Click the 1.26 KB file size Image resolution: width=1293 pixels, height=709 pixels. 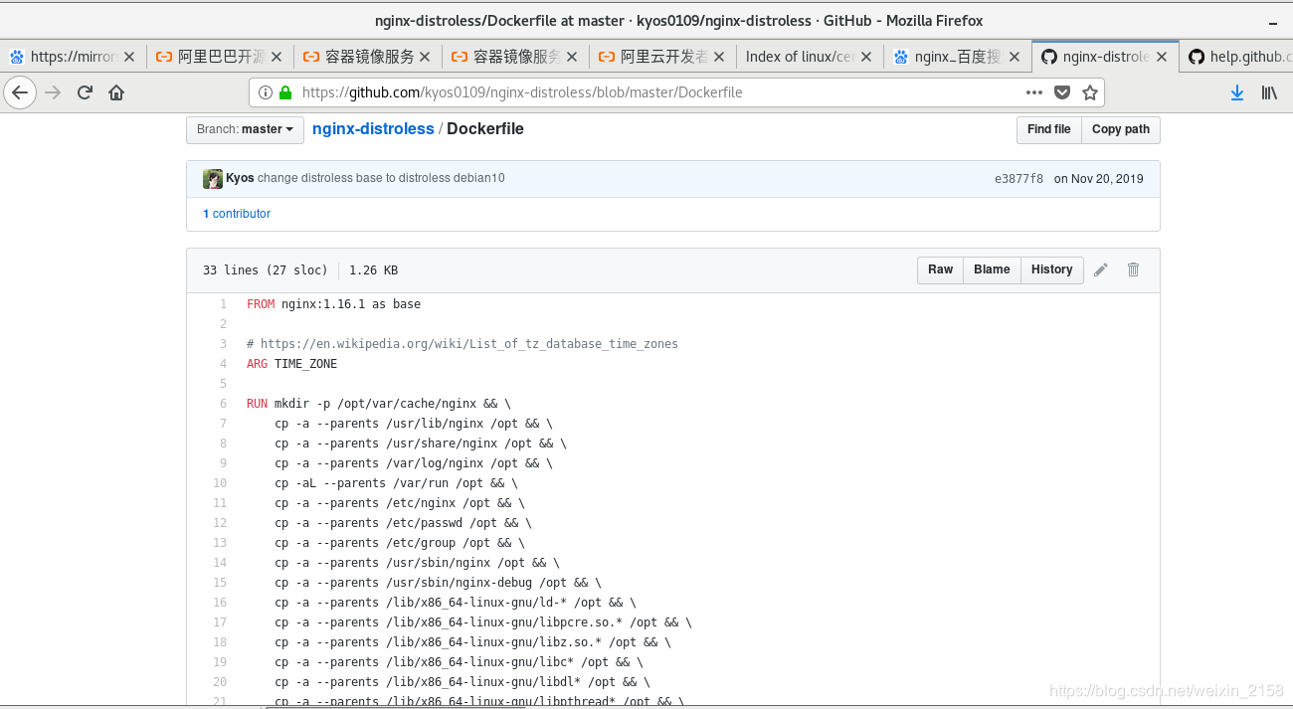373,270
